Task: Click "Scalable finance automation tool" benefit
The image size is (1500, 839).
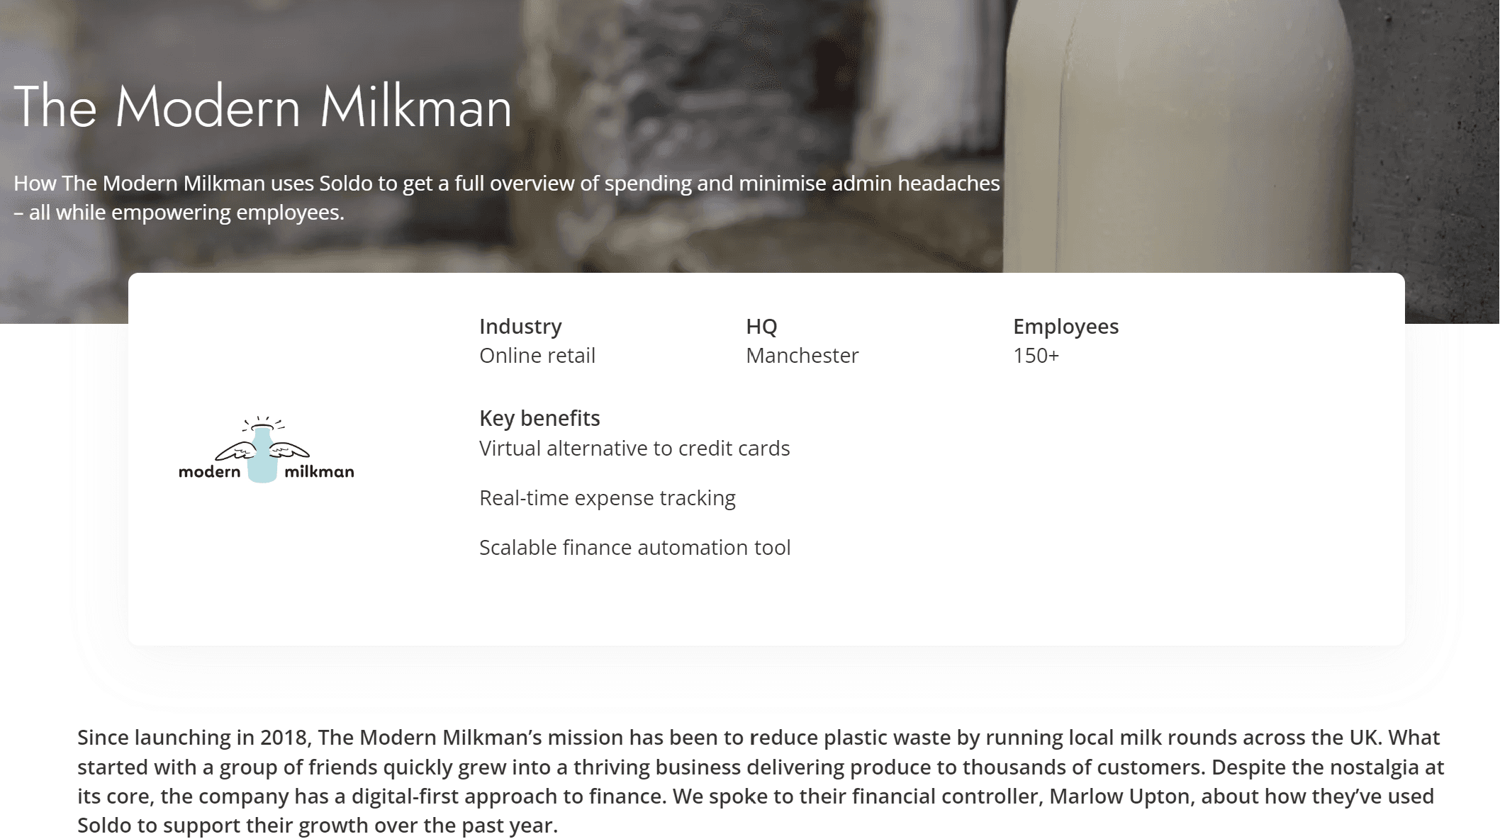Action: tap(634, 548)
